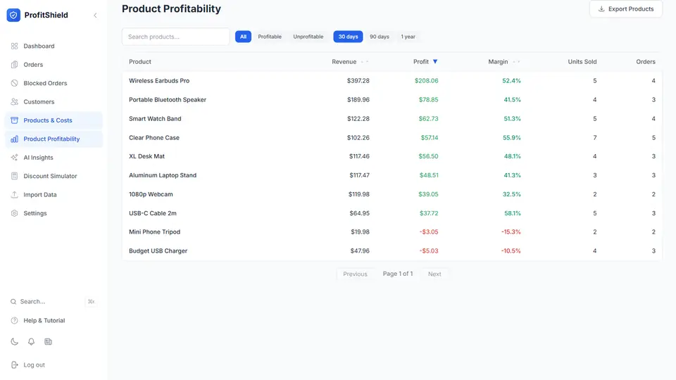Click the ProfitShield shield logo

coord(13,15)
